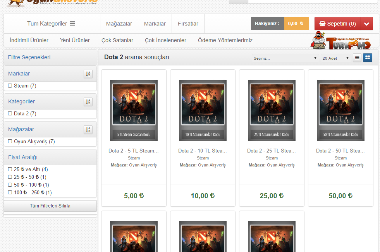Viewport: 380px width, 252px height.
Task: Open Dota 2 - 5 TL Steam product title
Action: coord(134,151)
